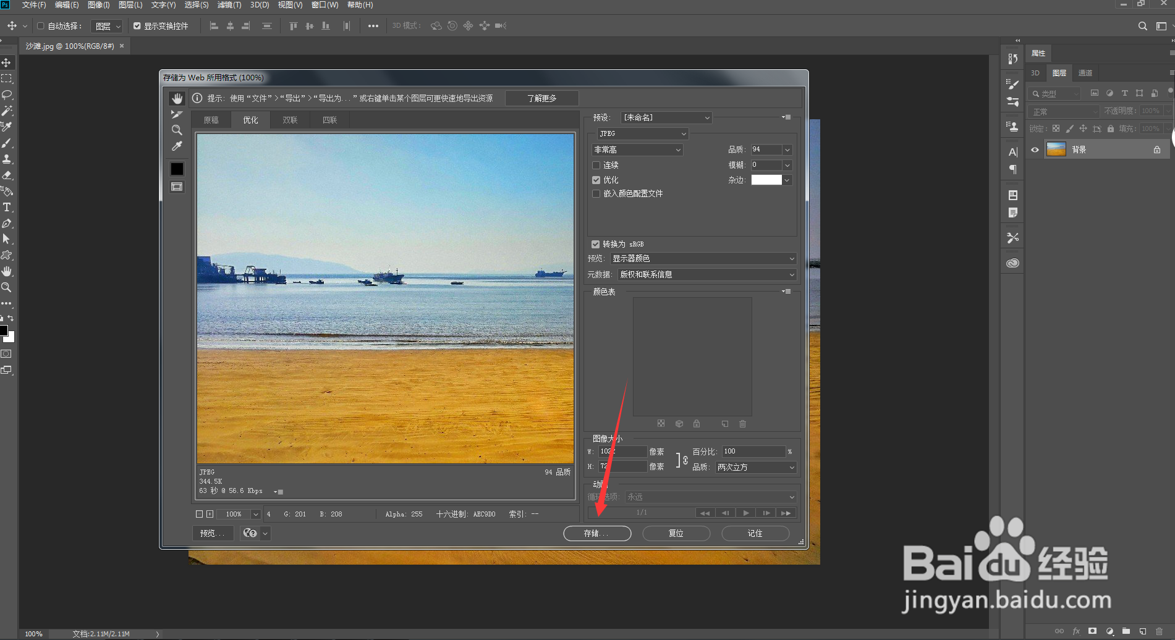Switch to the 双联 tab
The width and height of the screenshot is (1175, 640).
[x=290, y=120]
